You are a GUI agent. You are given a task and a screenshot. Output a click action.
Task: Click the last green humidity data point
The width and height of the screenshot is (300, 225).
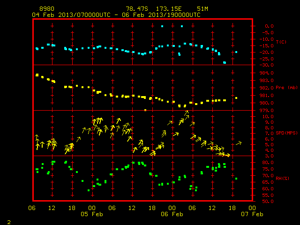(236, 179)
